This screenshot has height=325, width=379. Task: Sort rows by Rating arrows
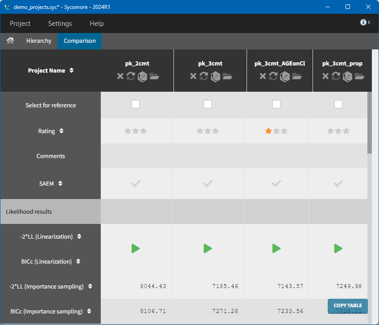[62, 131]
